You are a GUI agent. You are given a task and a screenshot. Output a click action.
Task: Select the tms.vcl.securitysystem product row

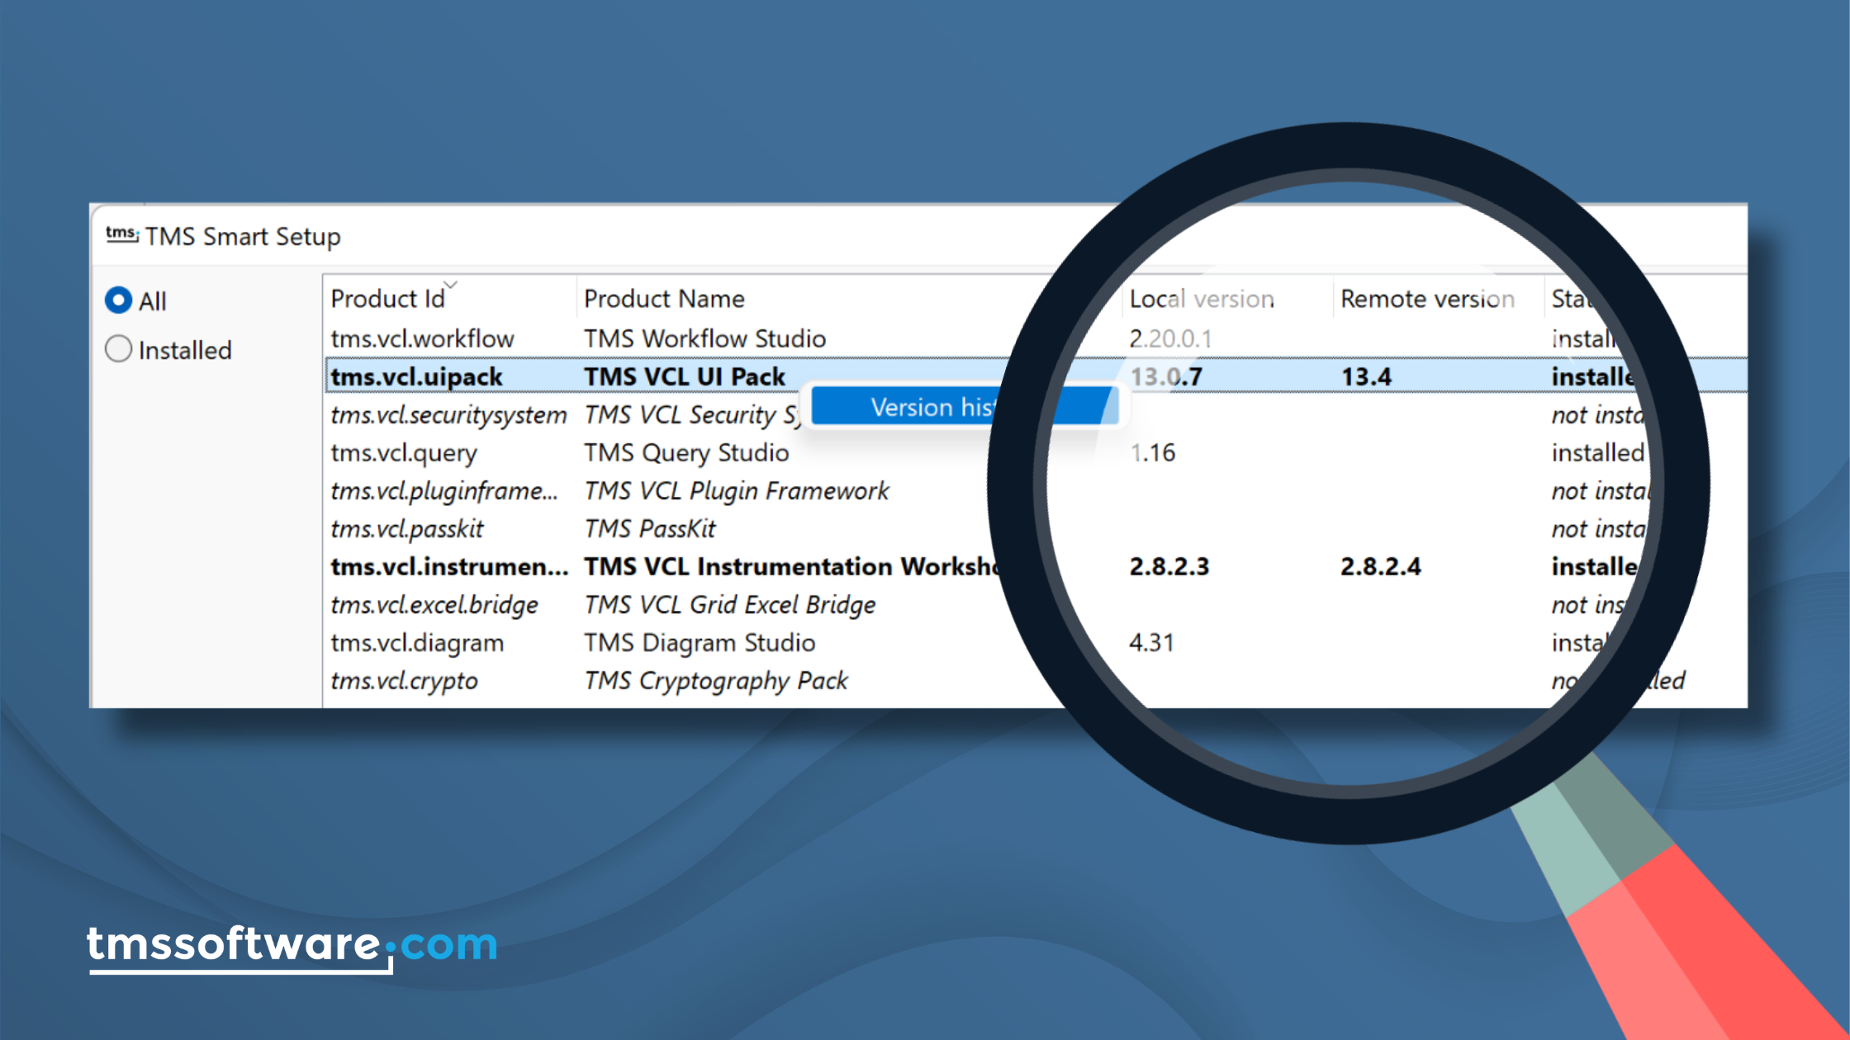(448, 414)
